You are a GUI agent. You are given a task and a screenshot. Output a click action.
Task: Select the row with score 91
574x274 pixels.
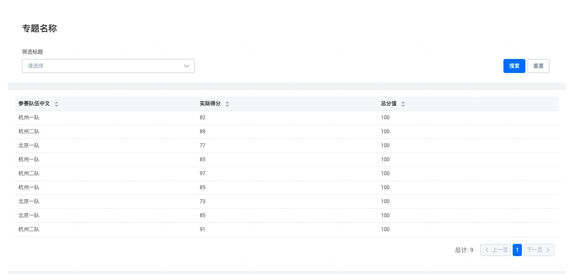coord(202,230)
